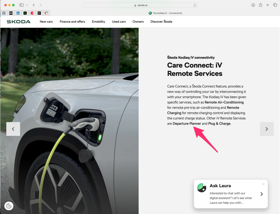The width and height of the screenshot is (280, 214).
Task: Open a new tab
Action: click(268, 5)
